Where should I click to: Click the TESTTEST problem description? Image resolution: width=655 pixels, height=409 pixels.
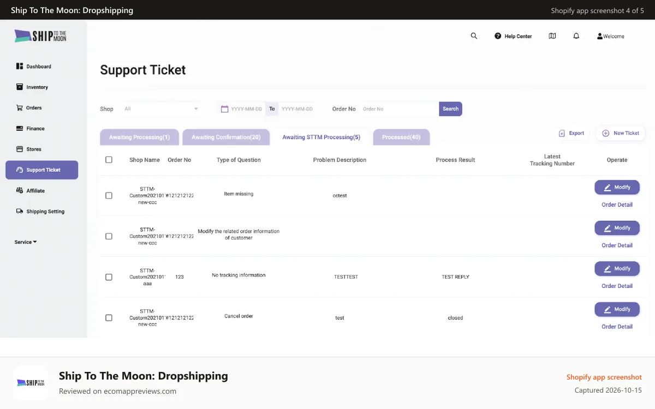tap(346, 277)
